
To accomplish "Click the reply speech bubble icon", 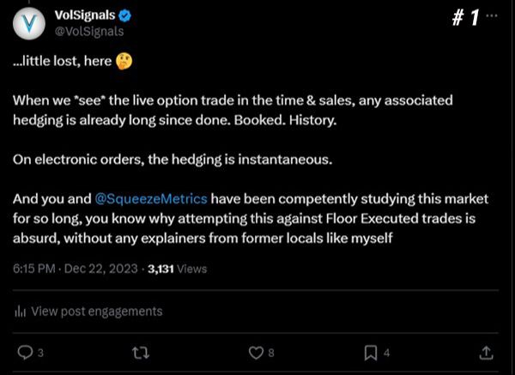I will [25, 353].
